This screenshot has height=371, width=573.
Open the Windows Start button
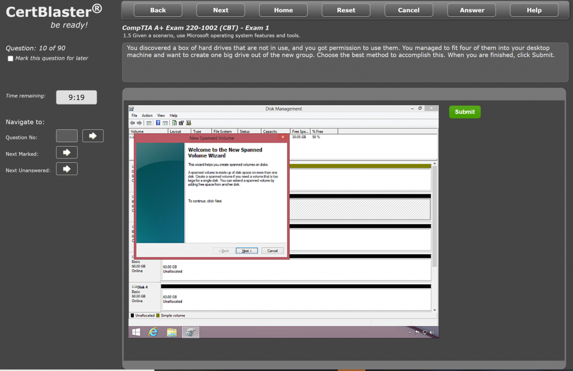click(x=137, y=332)
